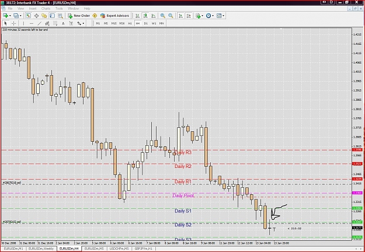Image resolution: width=365 pixels, height=252 pixels.
Task: Toggle the Strategy Tester panel
Action: click(x=60, y=16)
